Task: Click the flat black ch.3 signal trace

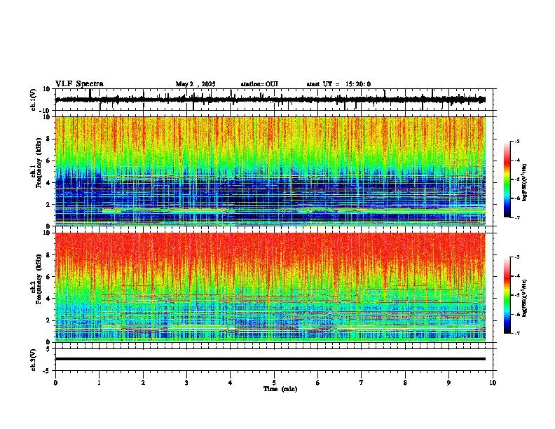Action: [x=270, y=359]
